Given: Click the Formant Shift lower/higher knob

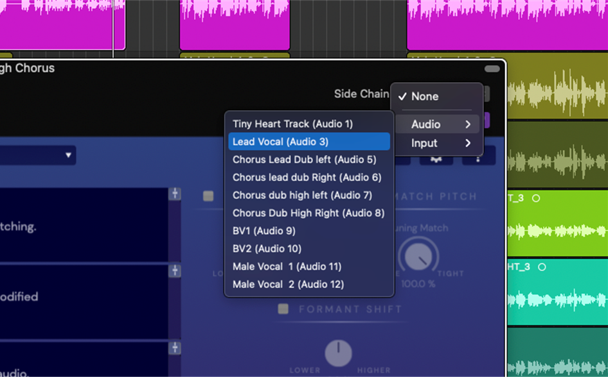Looking at the screenshot, I should [x=338, y=353].
